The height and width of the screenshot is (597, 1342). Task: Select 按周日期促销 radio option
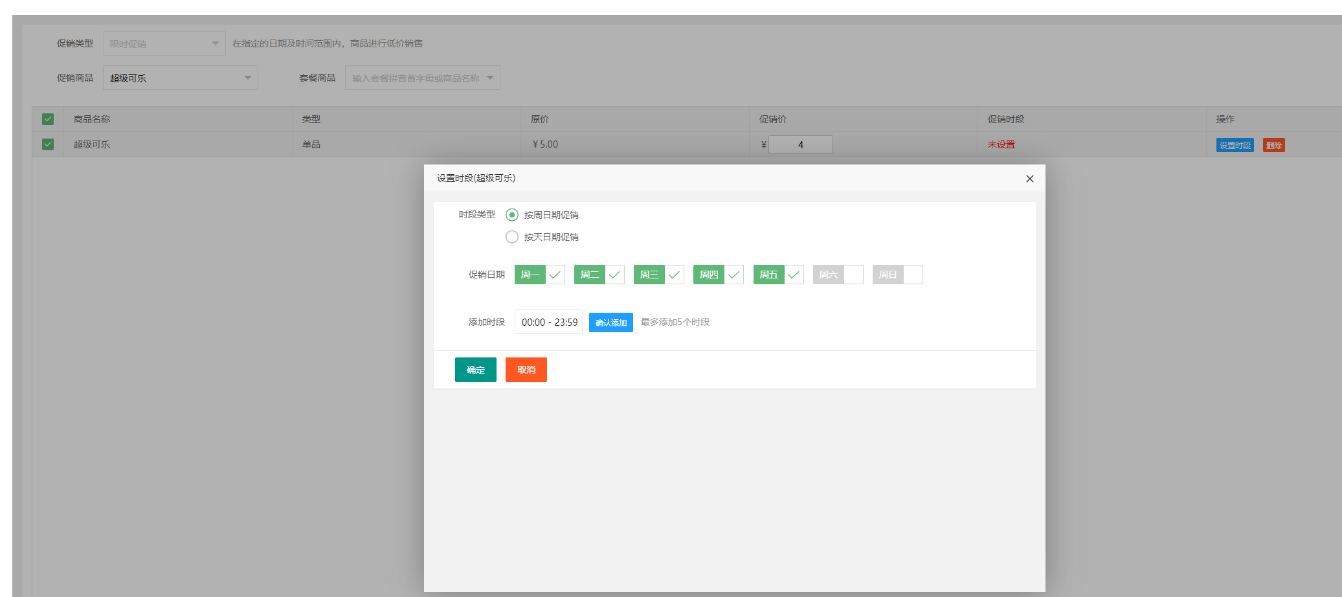(x=512, y=215)
